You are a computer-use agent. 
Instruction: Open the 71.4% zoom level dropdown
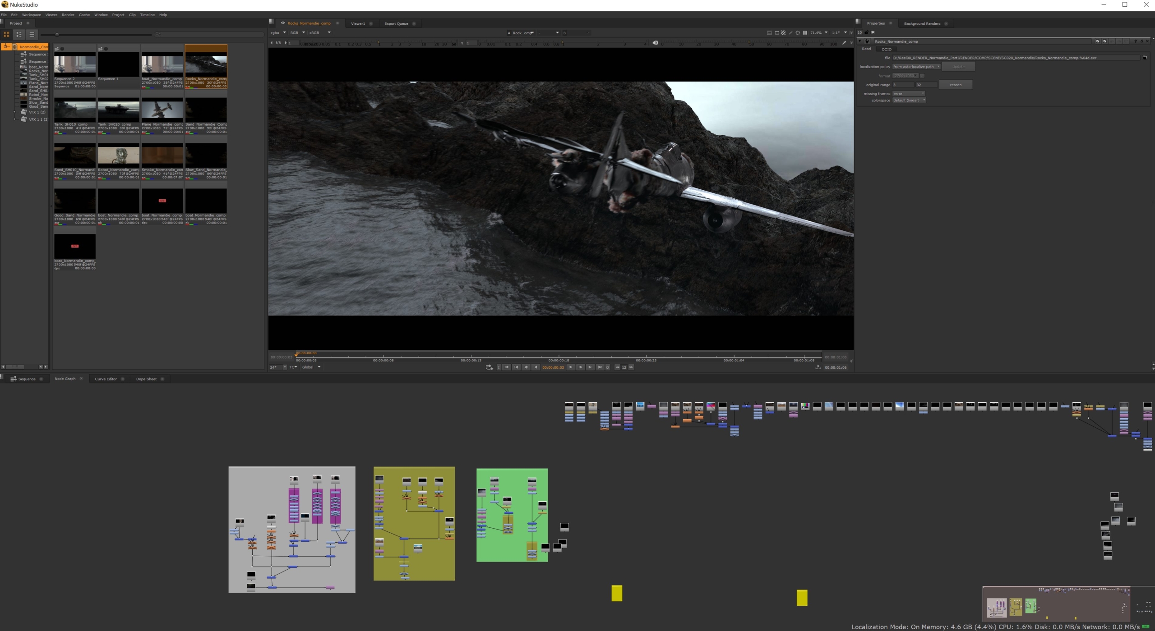click(x=819, y=32)
